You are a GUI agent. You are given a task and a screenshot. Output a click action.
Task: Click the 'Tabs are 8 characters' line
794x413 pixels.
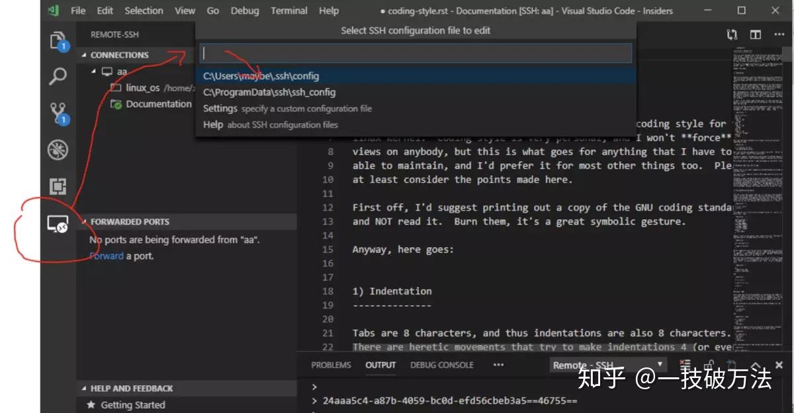541,333
